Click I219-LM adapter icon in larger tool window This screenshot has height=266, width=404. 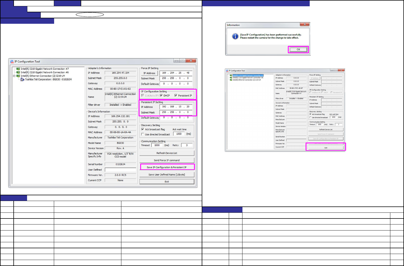click(18, 76)
